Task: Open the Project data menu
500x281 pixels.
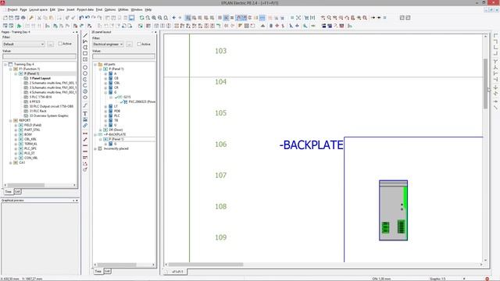Action: click(85, 10)
